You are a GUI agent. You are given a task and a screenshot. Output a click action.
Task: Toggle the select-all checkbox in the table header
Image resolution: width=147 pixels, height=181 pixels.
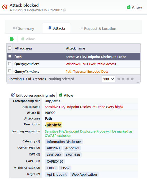click(10, 48)
